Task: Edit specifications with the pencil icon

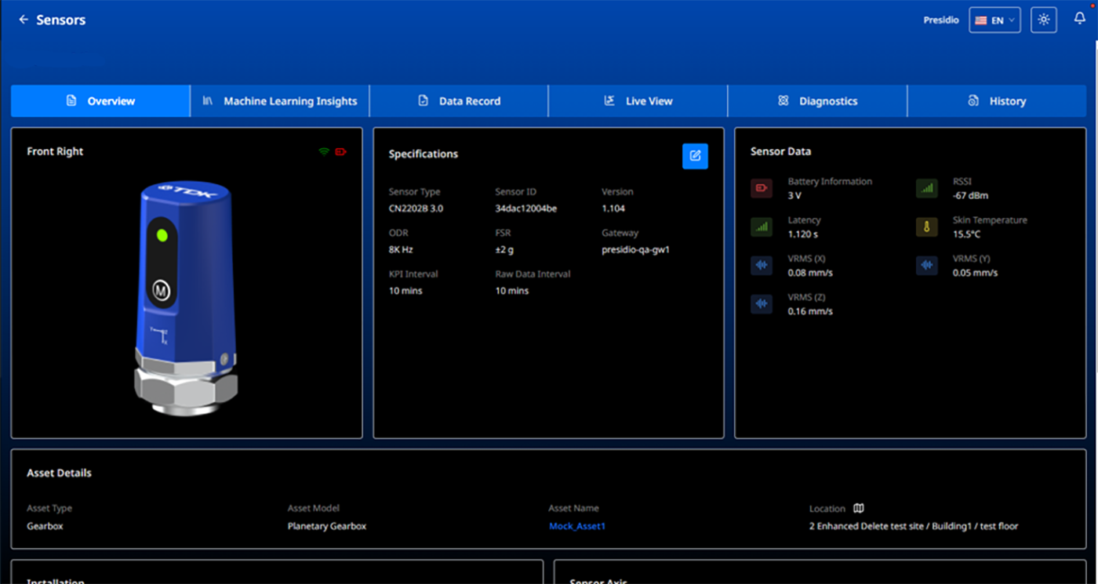Action: pyautogui.click(x=695, y=156)
